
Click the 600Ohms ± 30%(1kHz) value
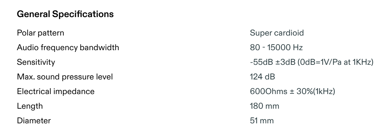(x=293, y=91)
